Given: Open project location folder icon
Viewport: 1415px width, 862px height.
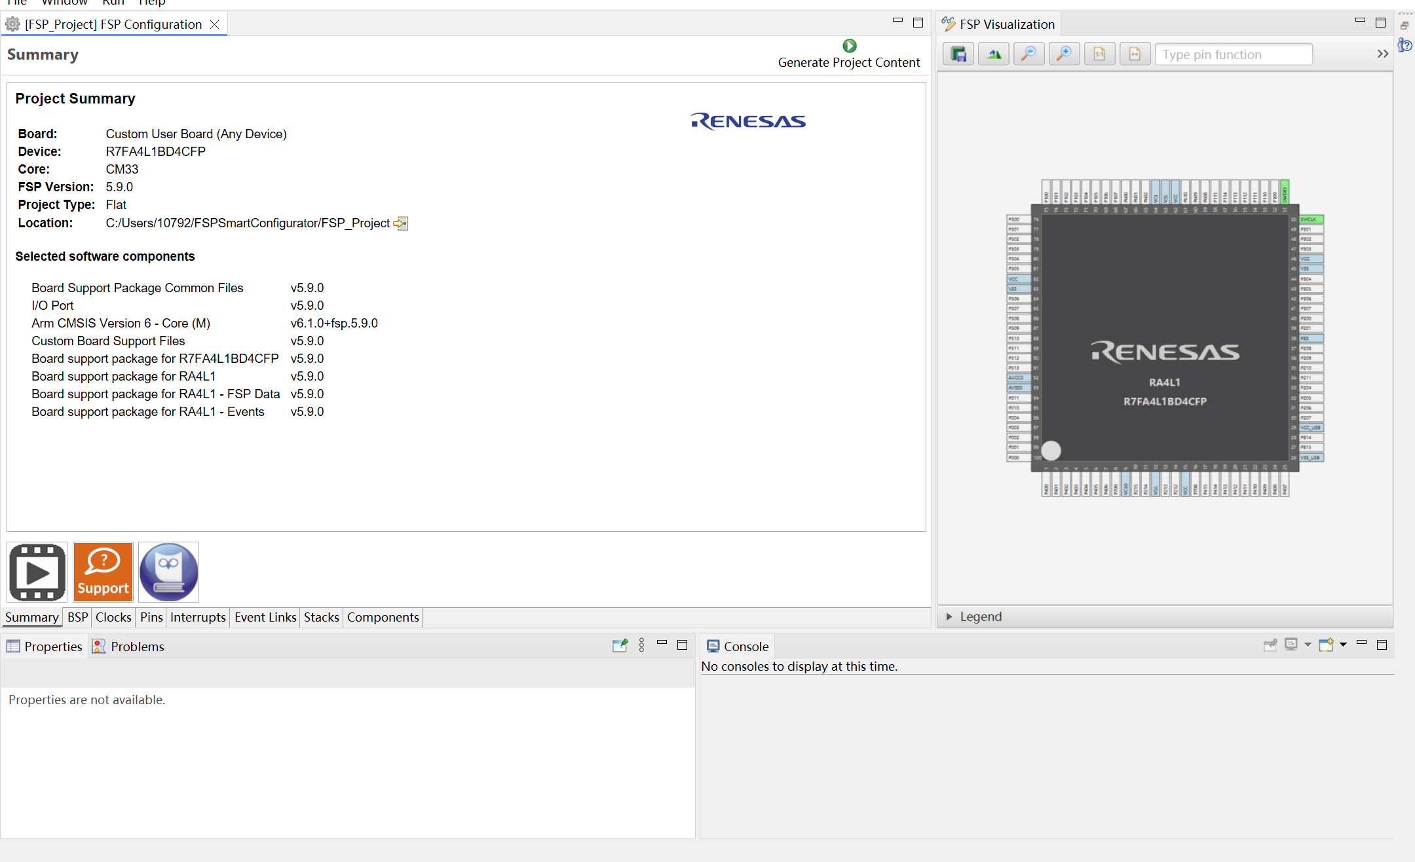Looking at the screenshot, I should (400, 223).
